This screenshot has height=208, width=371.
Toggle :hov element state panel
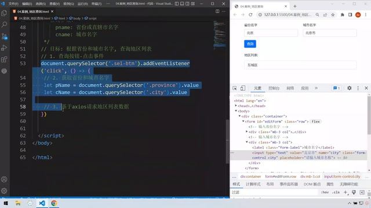[325, 192]
